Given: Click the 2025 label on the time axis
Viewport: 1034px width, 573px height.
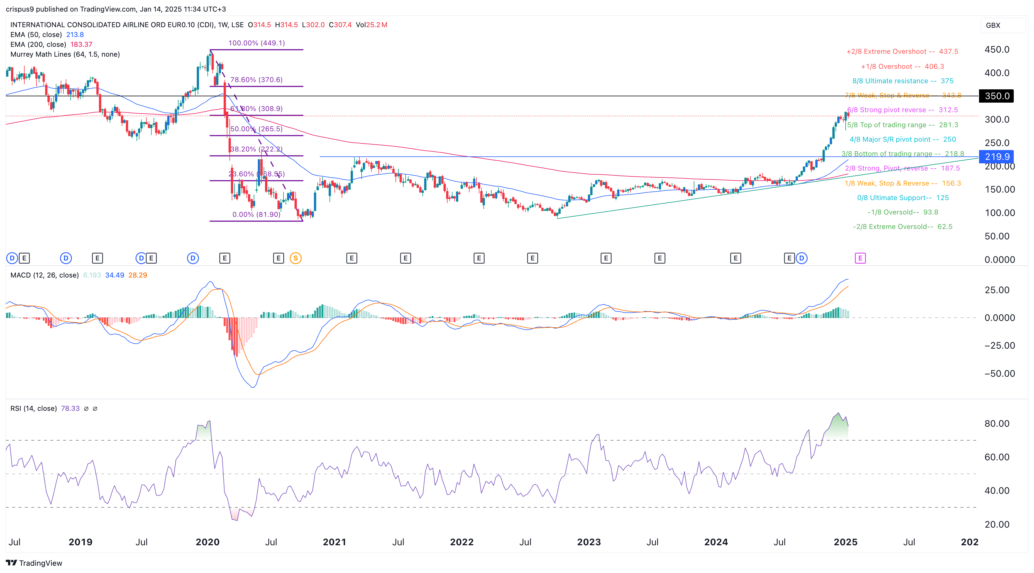Looking at the screenshot, I should click(x=845, y=542).
